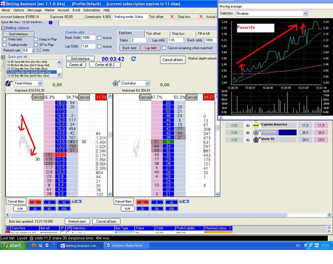Image resolution: width=333 pixels, height=264 pixels.
Task: Click the pink Lay field button
Action: click(x=151, y=48)
